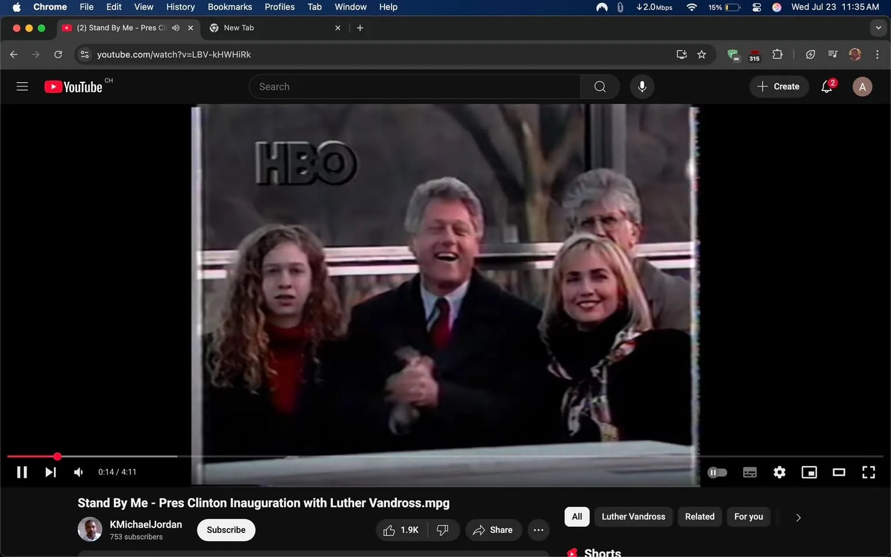Switch to theater mode

pos(839,472)
